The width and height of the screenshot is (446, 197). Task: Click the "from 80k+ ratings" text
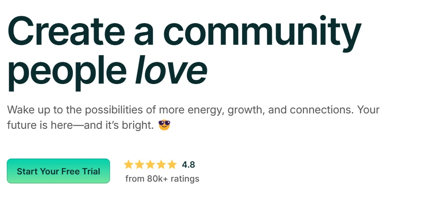tap(162, 178)
